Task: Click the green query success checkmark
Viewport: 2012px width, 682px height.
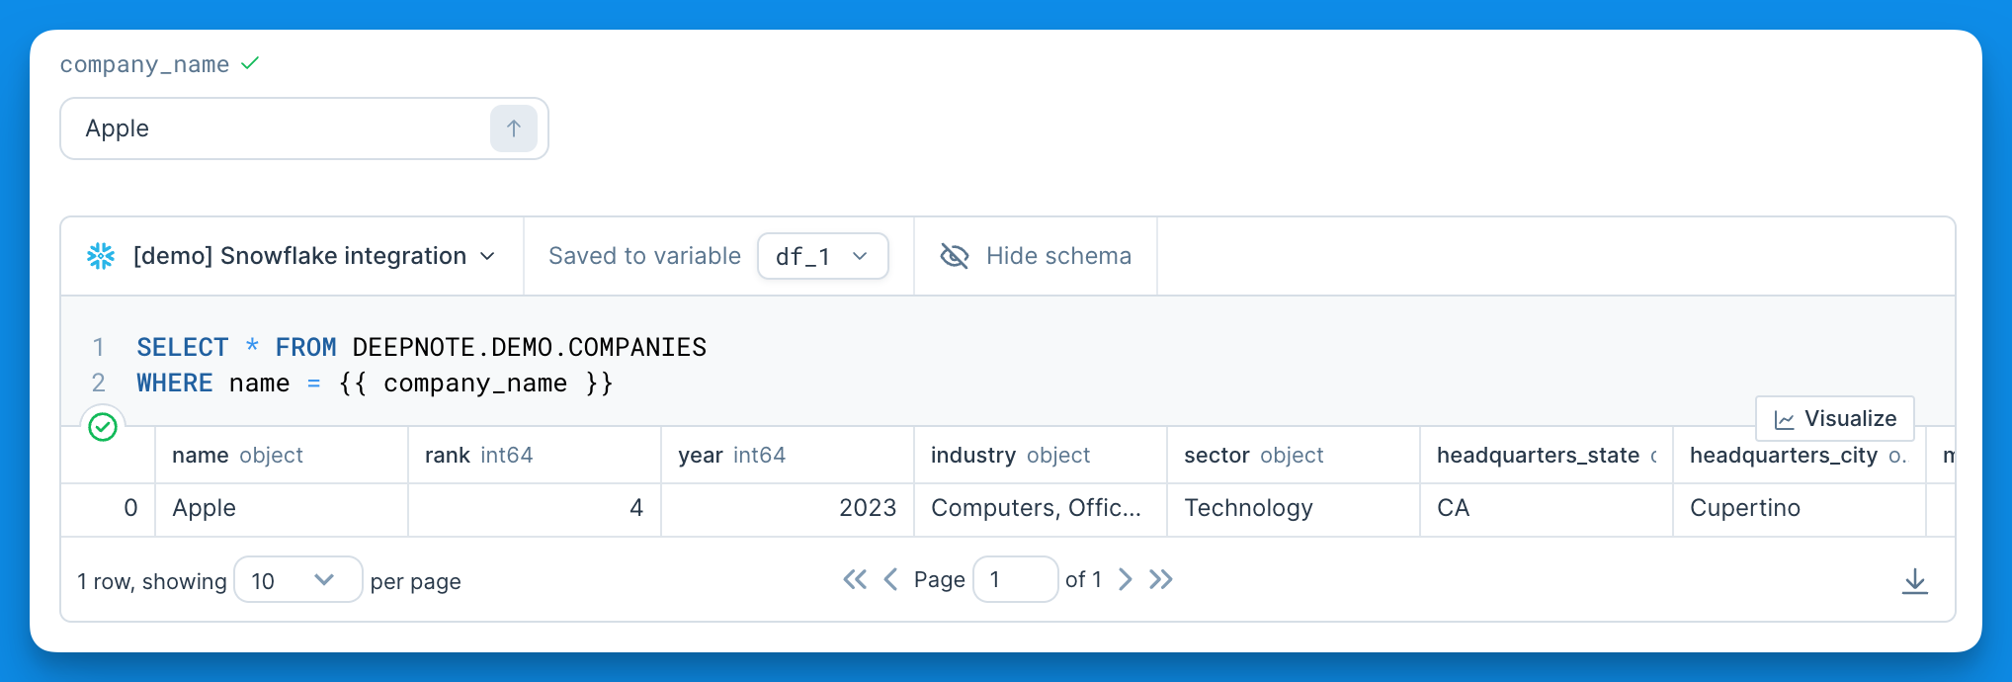Action: tap(103, 427)
